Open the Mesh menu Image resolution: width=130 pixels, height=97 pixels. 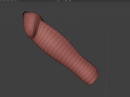(4, 1)
